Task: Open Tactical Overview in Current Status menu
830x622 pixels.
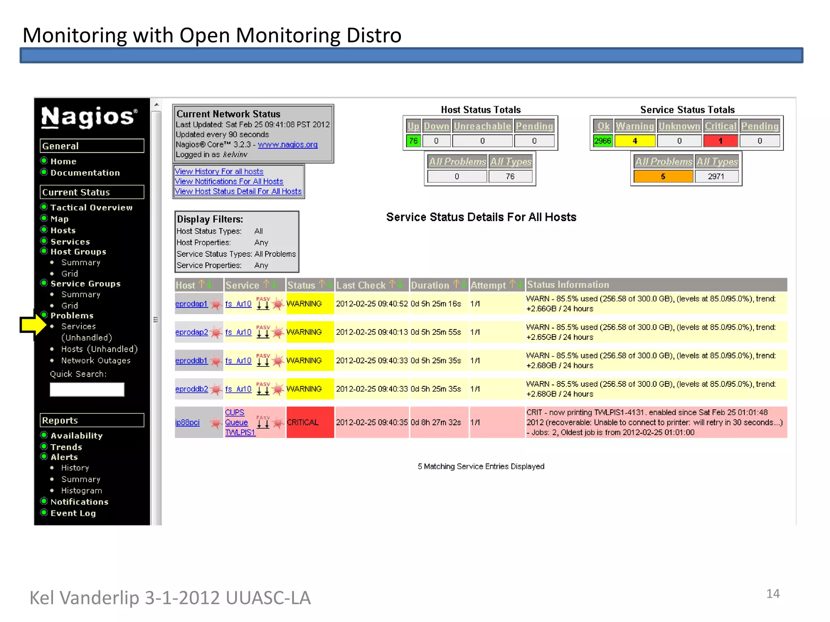Action: pyautogui.click(x=91, y=208)
